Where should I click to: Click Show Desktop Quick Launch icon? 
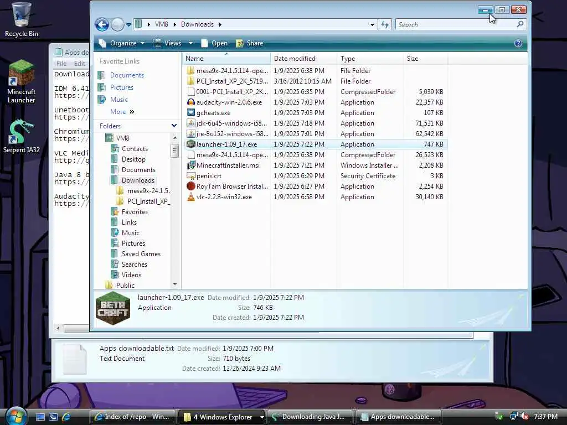(40, 417)
